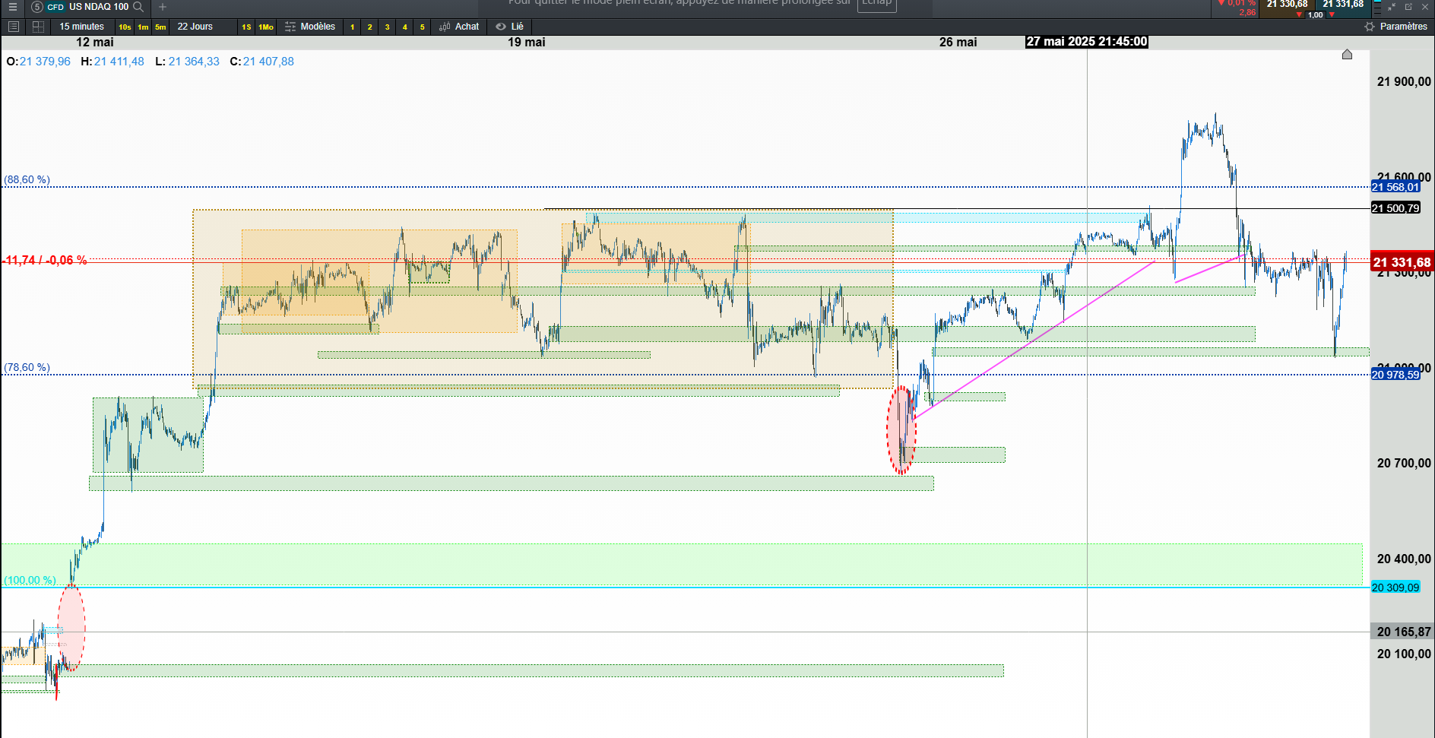Switch to 5m timeframe shortcut
The width and height of the screenshot is (1435, 738).
(x=160, y=27)
